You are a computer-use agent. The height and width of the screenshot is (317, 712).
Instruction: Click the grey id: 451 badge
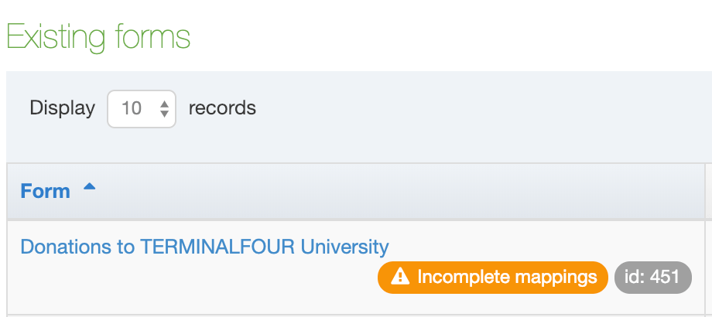click(x=652, y=277)
